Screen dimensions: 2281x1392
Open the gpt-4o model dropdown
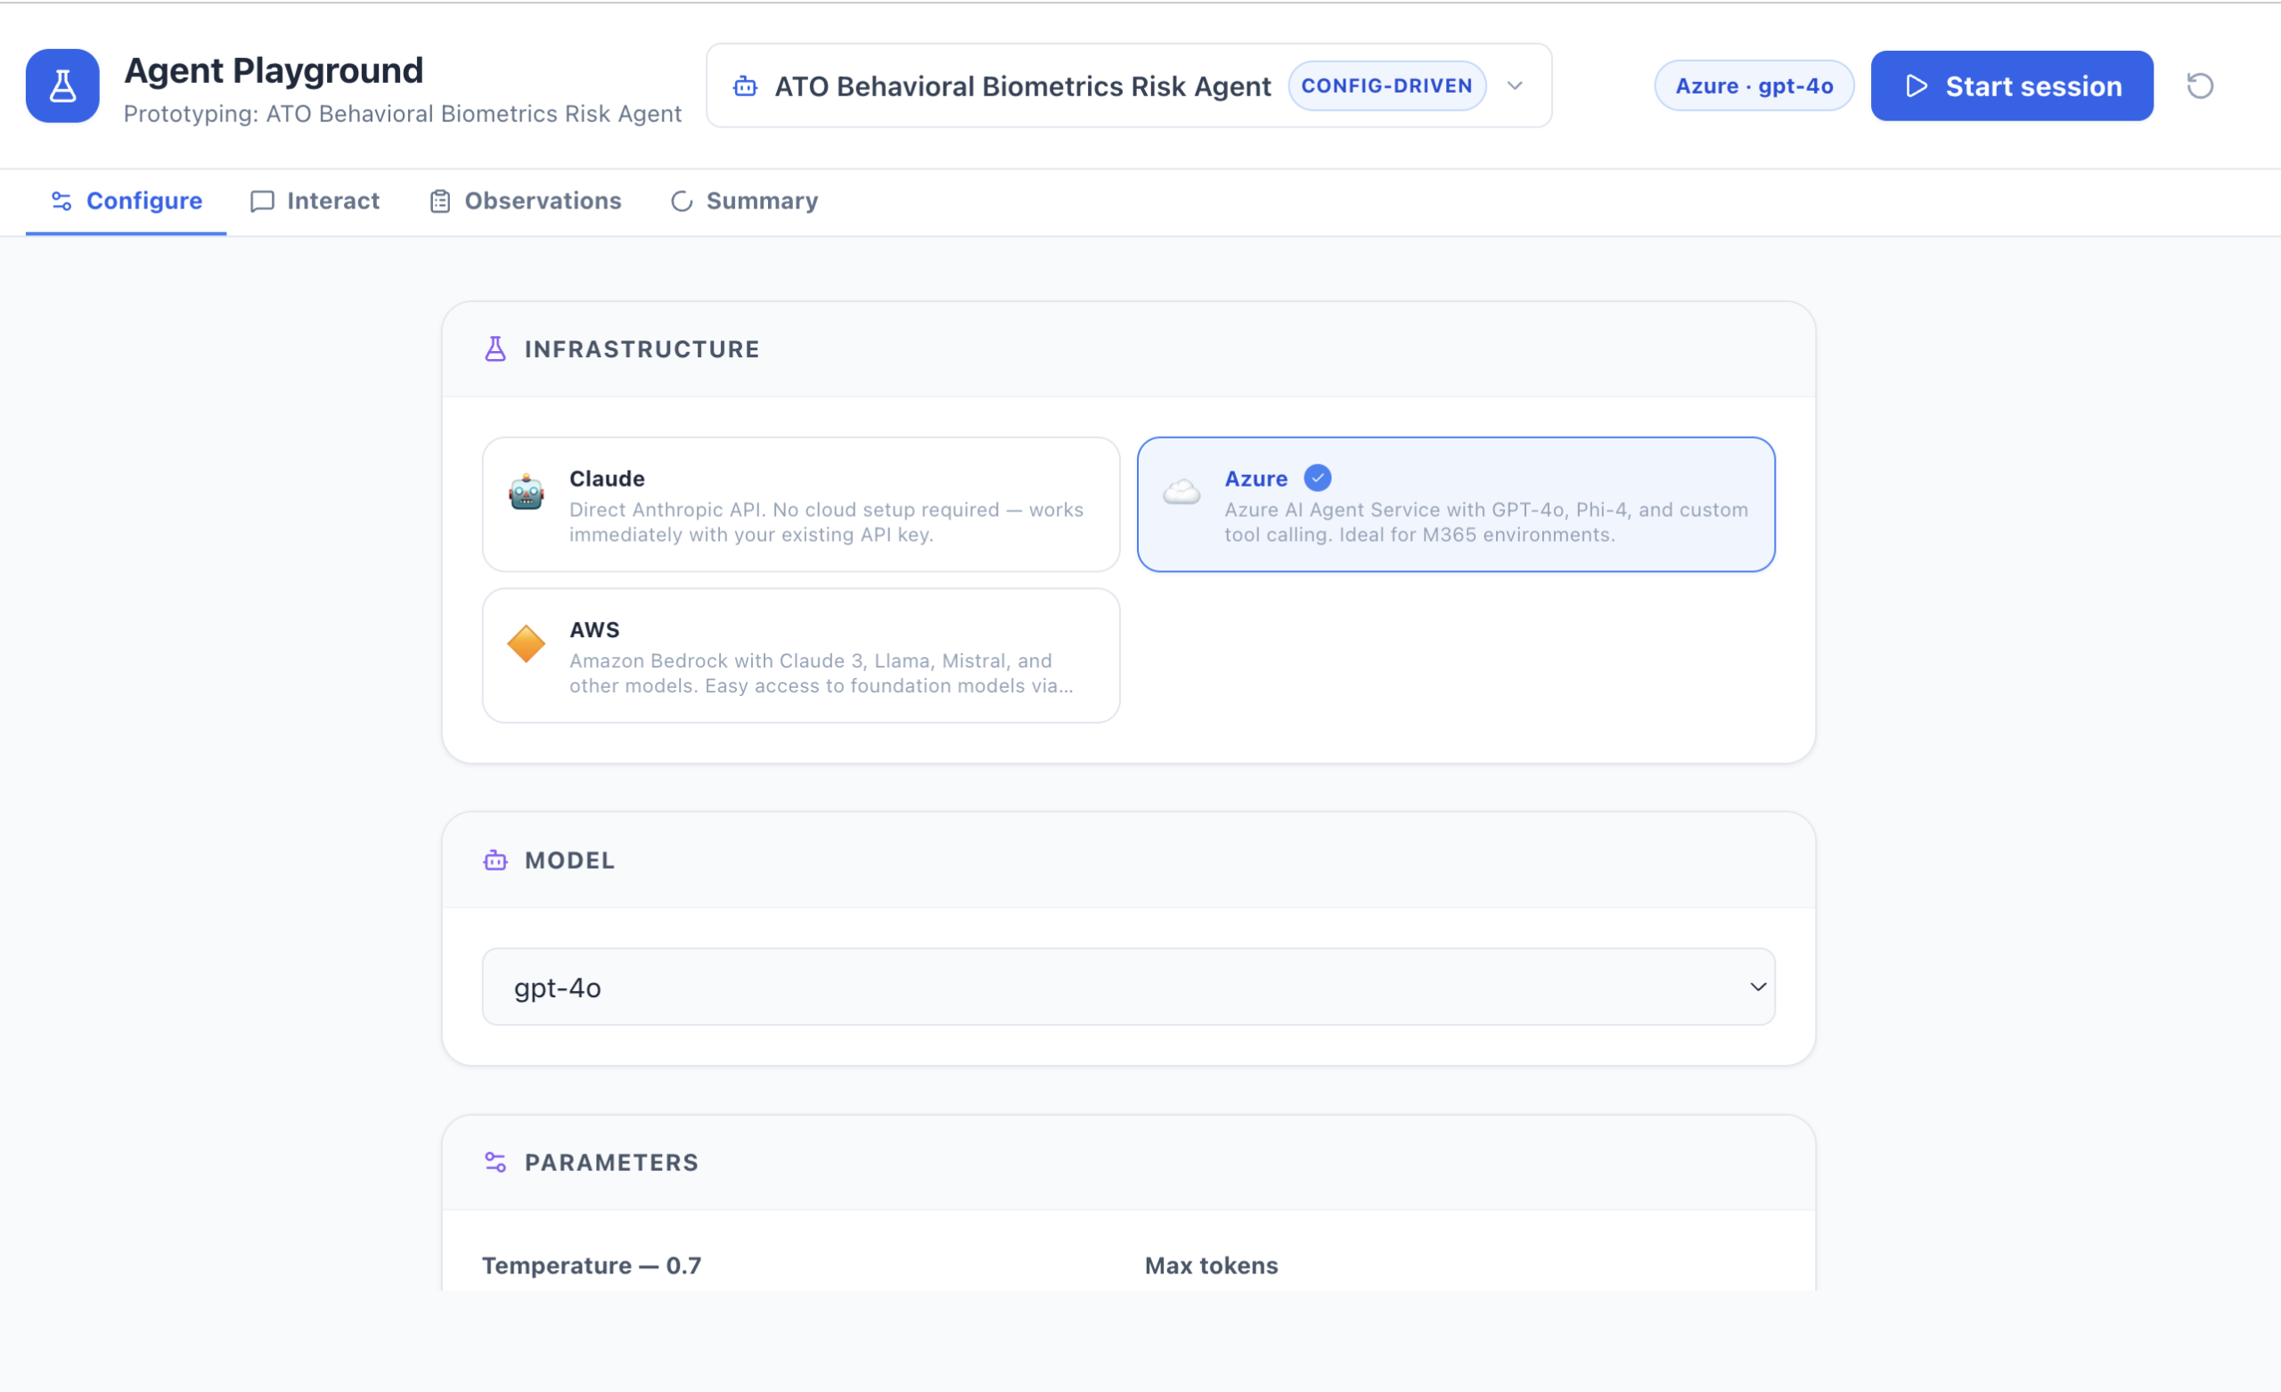pos(1128,987)
